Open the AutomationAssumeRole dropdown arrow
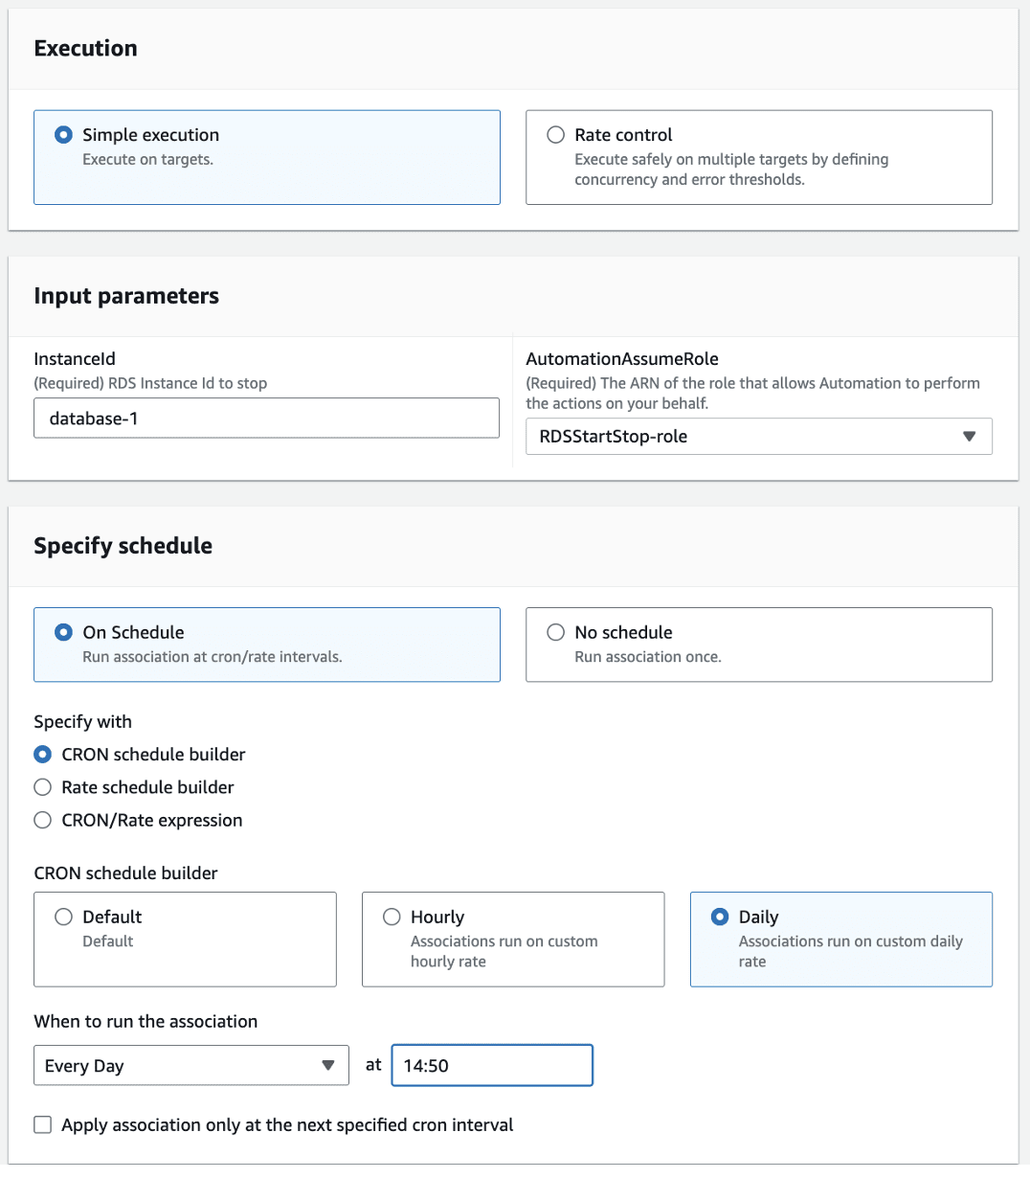The height and width of the screenshot is (1178, 1030). tap(969, 437)
